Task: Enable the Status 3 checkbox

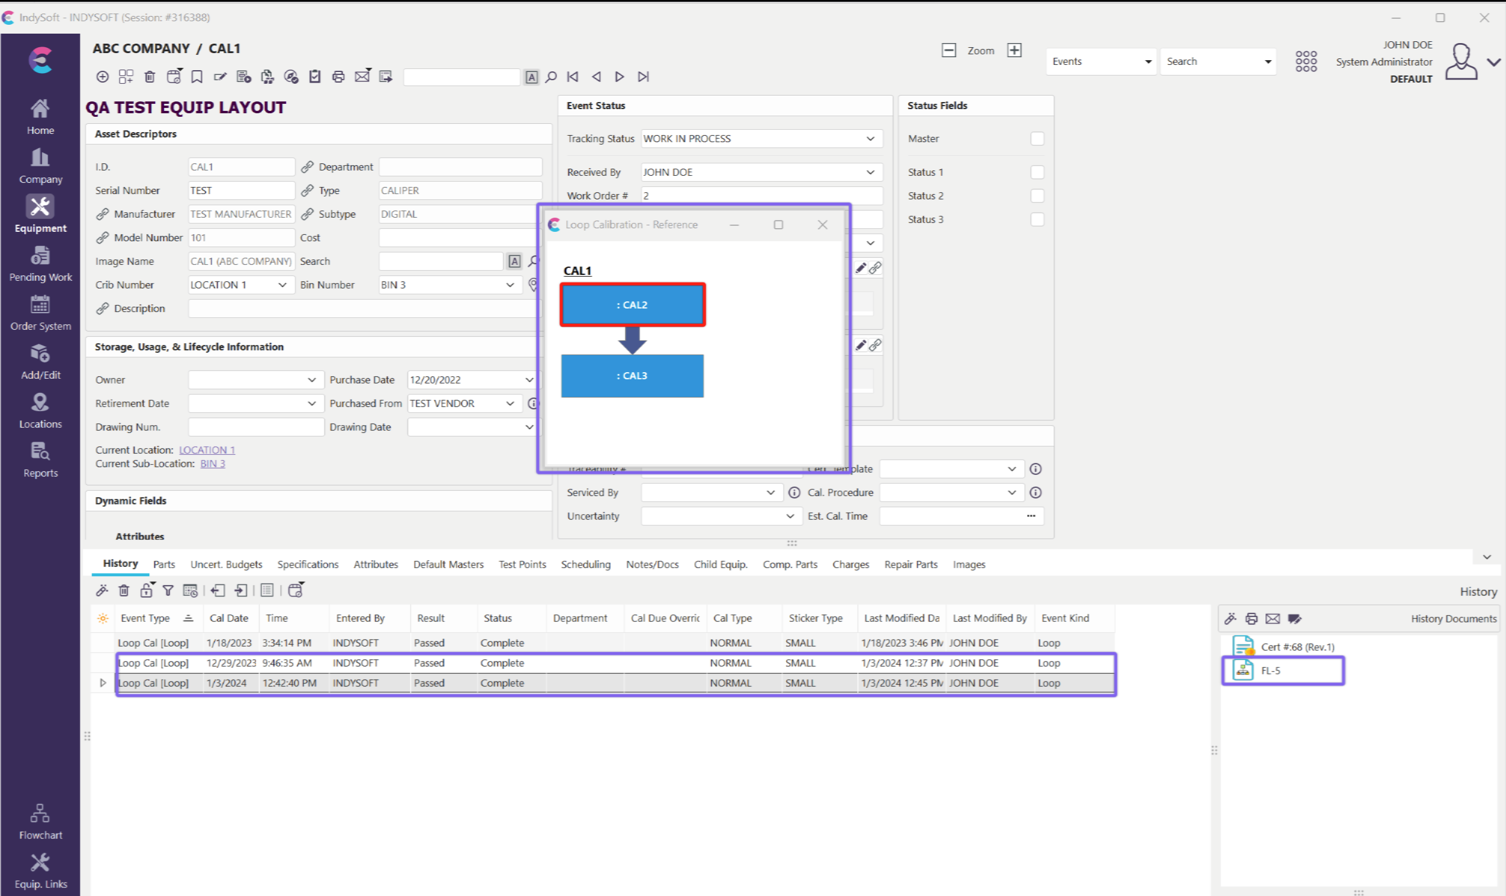Action: 1037,219
